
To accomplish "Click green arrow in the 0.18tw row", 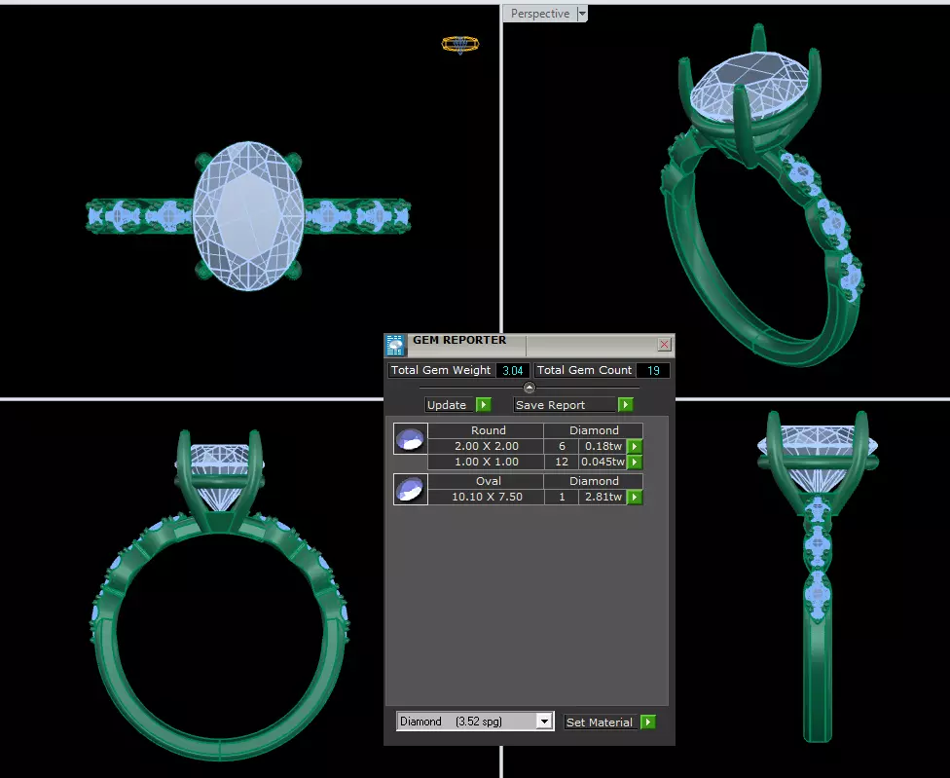I will [635, 447].
